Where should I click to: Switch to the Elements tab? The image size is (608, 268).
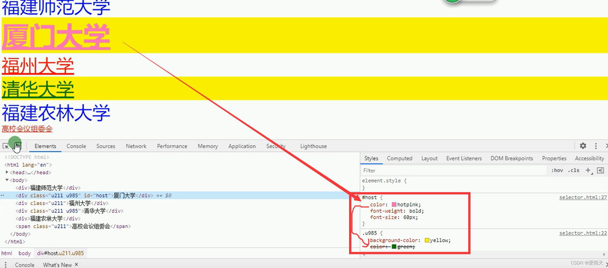(45, 146)
